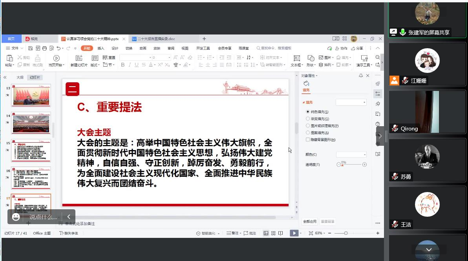Open the Animation (动画) ribbon tab
This screenshot has width=468, height=261.
[x=143, y=48]
